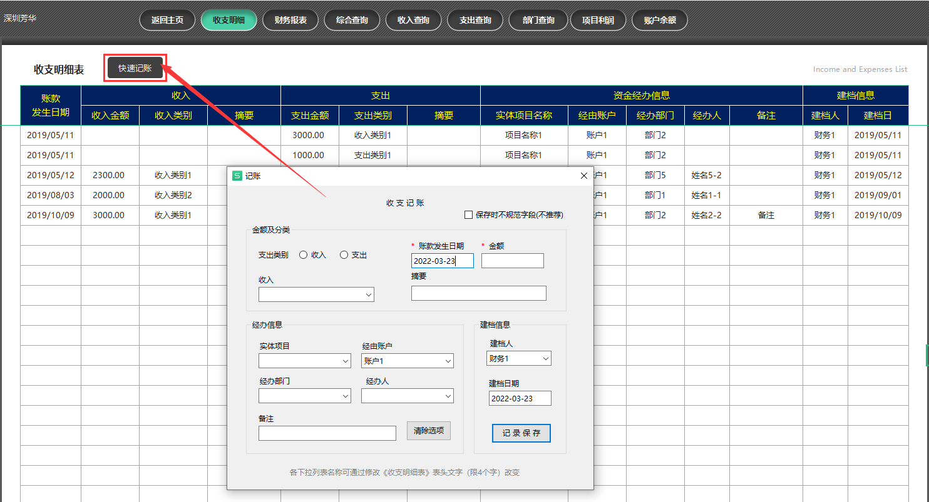The height and width of the screenshot is (502, 929).
Task: Open the 支出查询 tab
Action: point(475,19)
